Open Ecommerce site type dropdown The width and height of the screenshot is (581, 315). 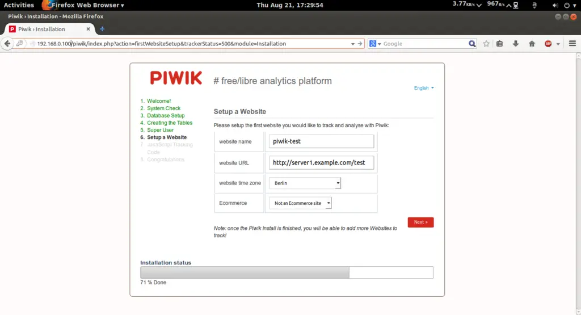(300, 203)
